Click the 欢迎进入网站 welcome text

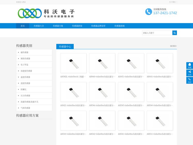click(x=21, y=2)
